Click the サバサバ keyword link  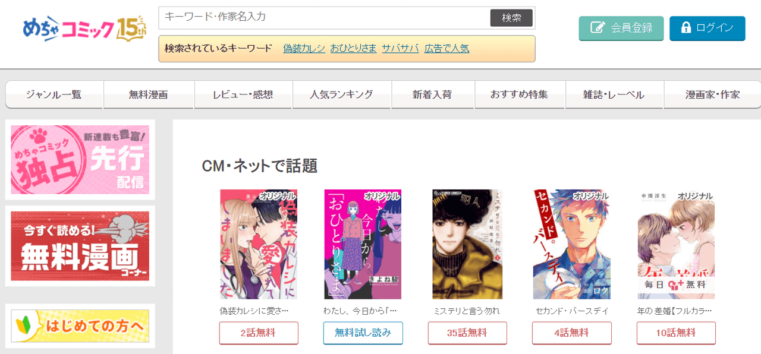[400, 49]
